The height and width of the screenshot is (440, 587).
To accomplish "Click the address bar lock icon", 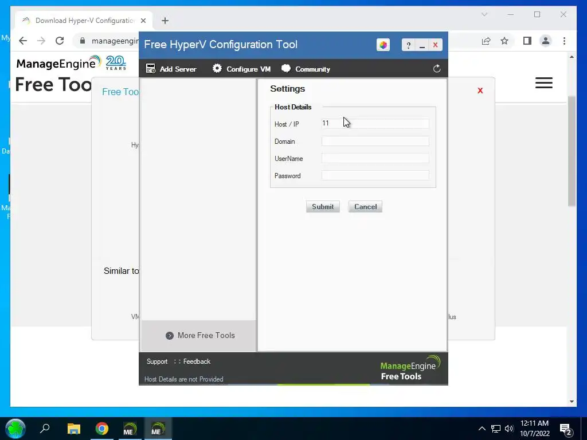I will 83,41.
